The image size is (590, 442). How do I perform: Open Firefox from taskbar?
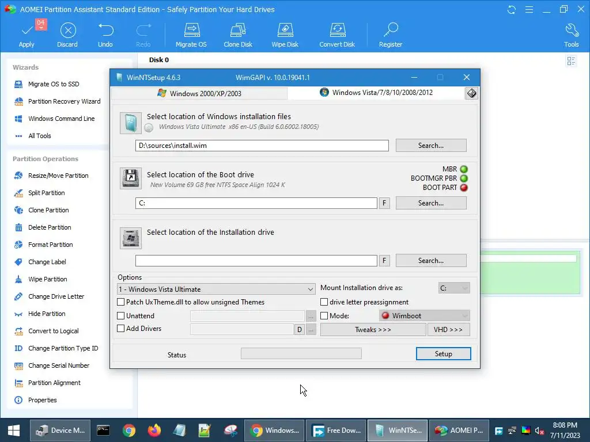coord(154,430)
